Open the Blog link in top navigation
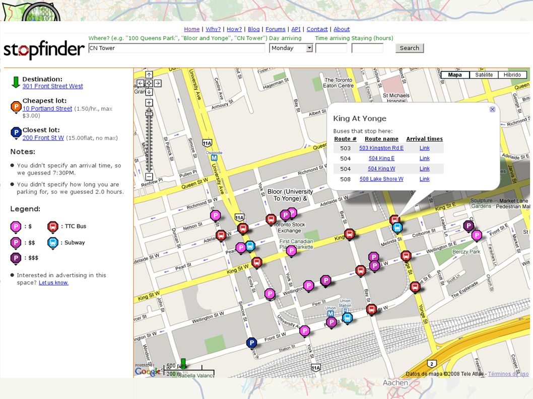Screen dimensions: 533x399 (x=253, y=29)
